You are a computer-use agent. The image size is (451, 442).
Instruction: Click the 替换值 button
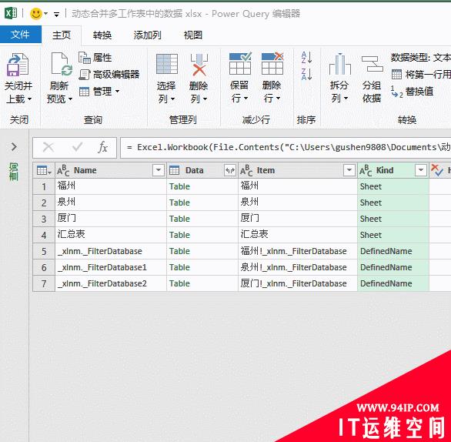pyautogui.click(x=413, y=92)
